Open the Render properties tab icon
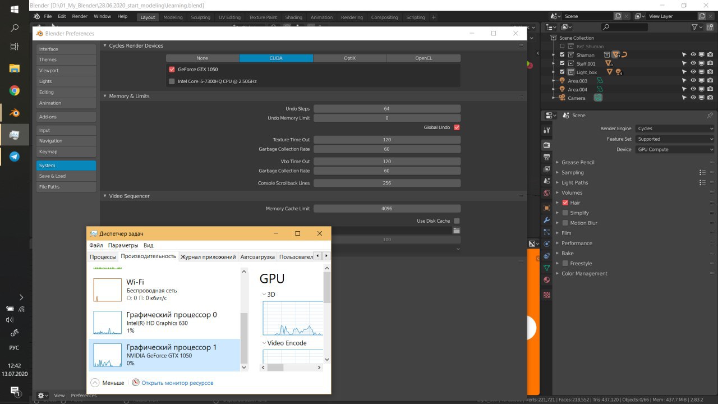 click(547, 144)
